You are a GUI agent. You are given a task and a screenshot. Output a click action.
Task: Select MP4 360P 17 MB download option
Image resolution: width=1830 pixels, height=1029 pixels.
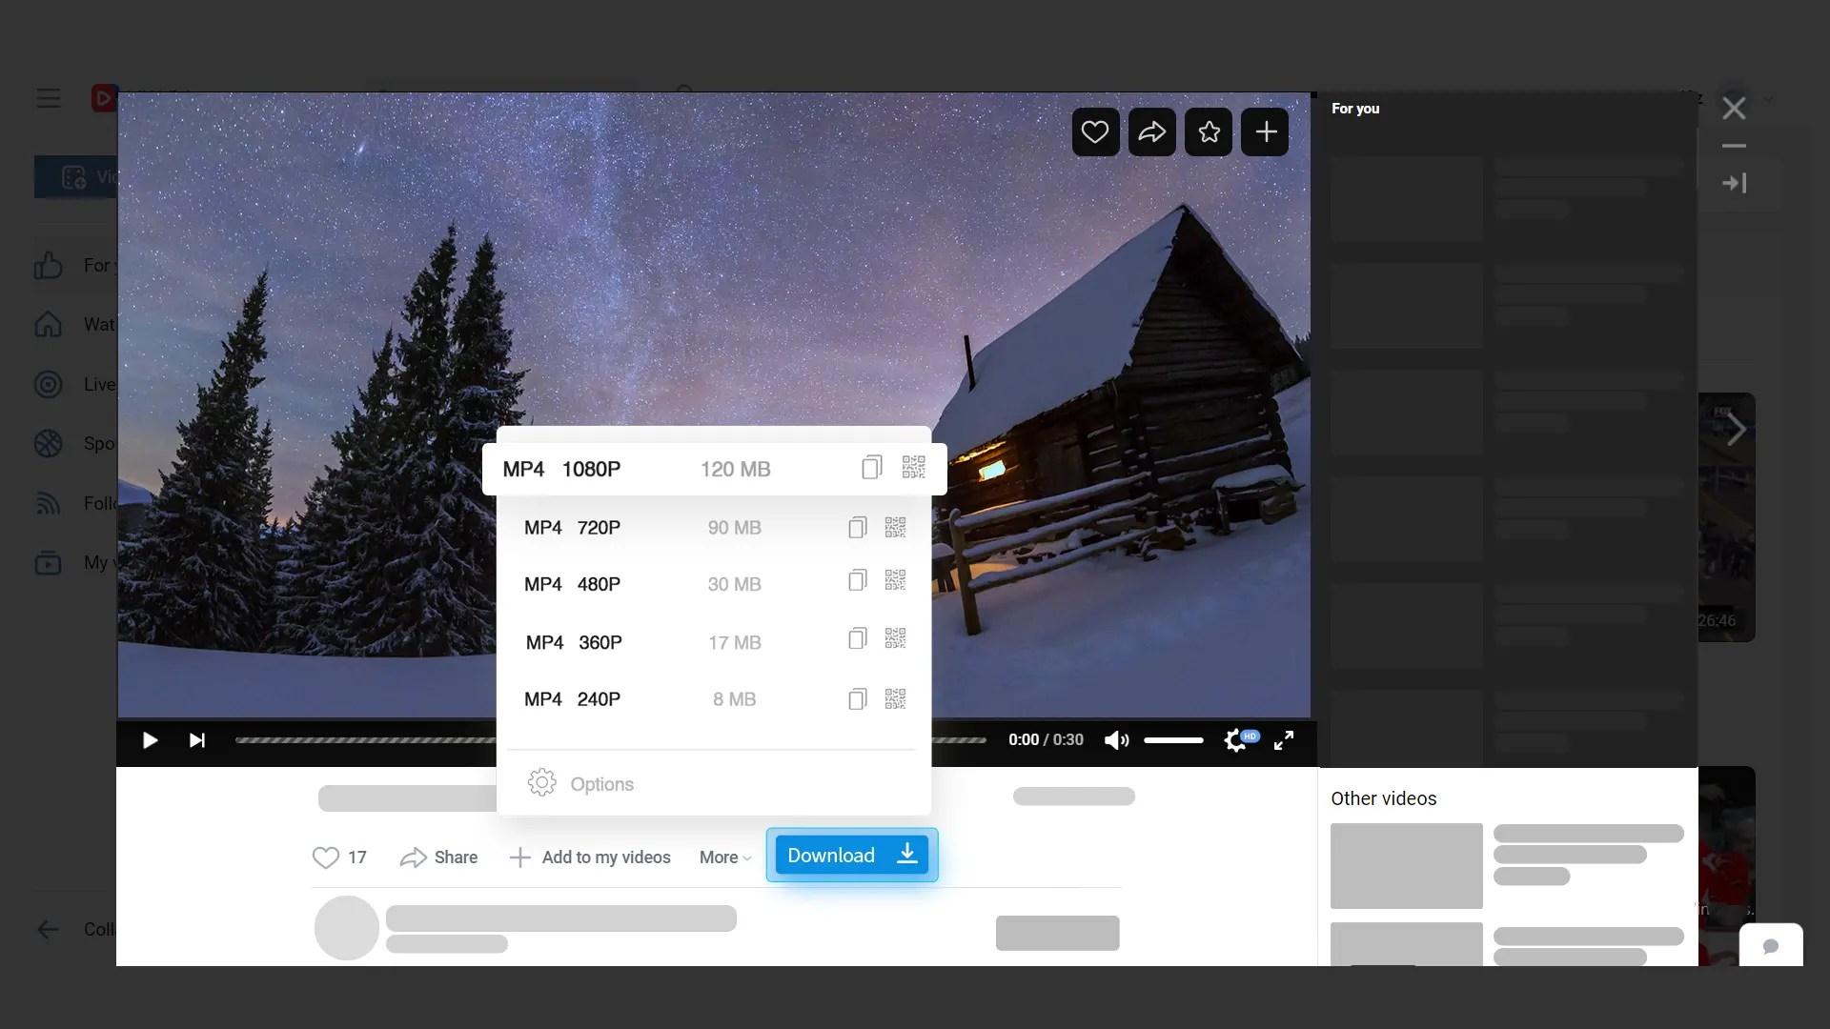tap(714, 642)
